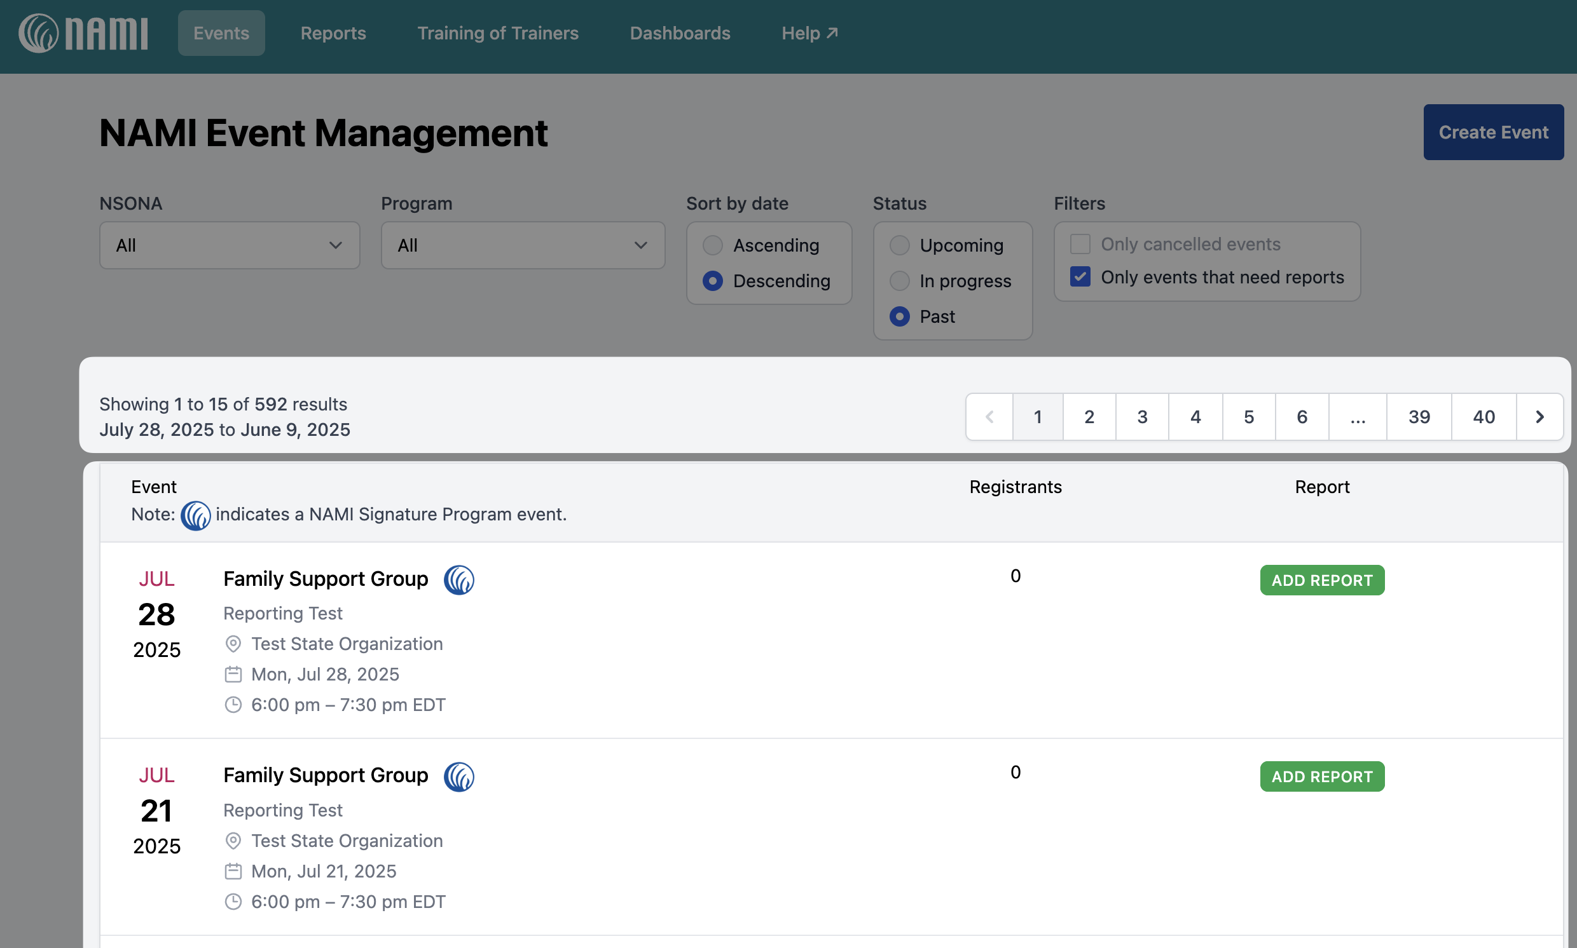This screenshot has height=948, width=1577.
Task: Click the calendar icon next to Mon, Jul 21, 2025
Action: tap(233, 871)
